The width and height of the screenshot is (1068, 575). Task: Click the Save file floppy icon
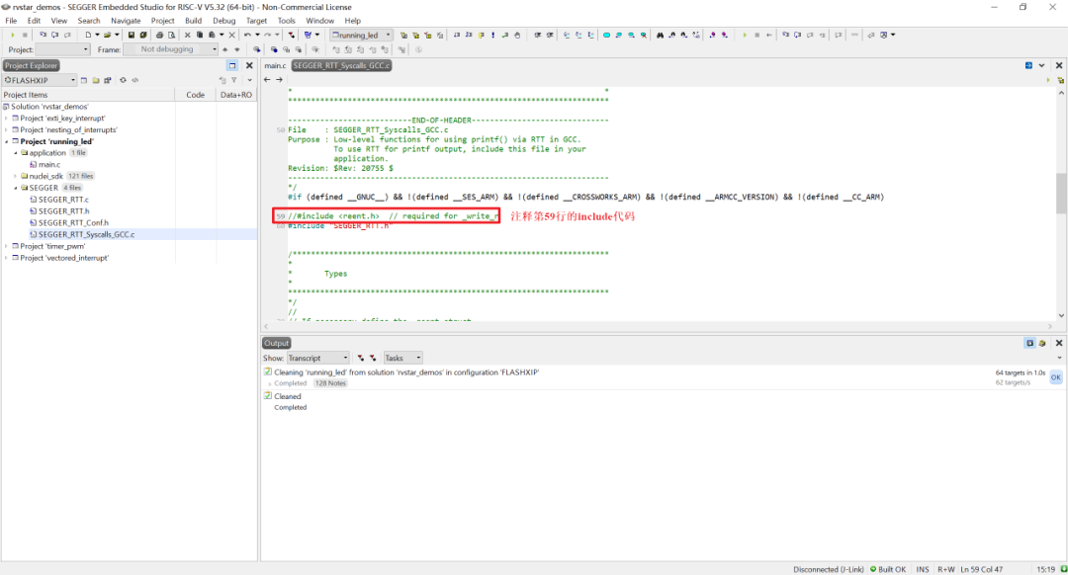[131, 35]
